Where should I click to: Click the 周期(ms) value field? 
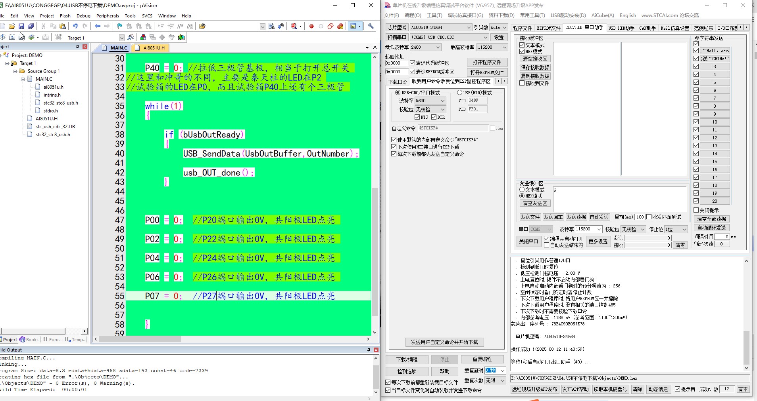pos(640,217)
